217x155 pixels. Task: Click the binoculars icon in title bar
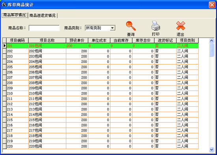(x=4, y=5)
